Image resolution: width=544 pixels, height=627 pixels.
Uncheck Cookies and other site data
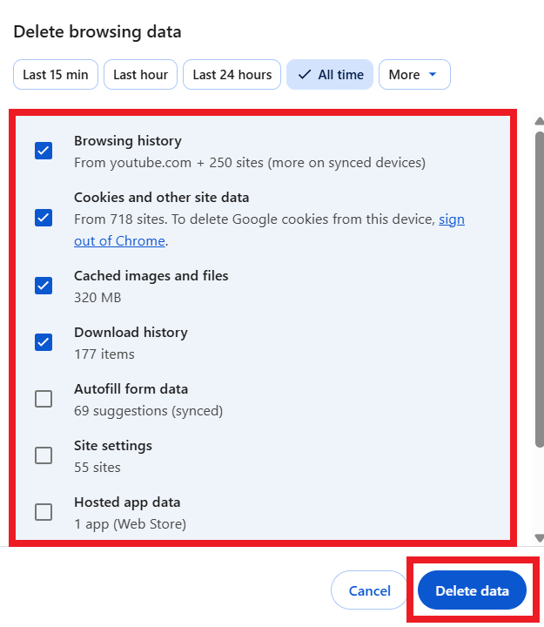click(44, 218)
